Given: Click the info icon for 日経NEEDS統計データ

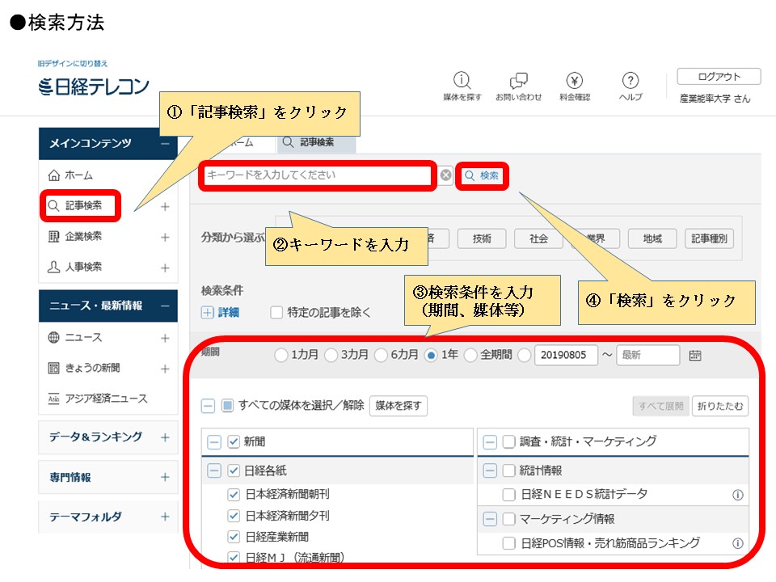Looking at the screenshot, I should (x=737, y=495).
